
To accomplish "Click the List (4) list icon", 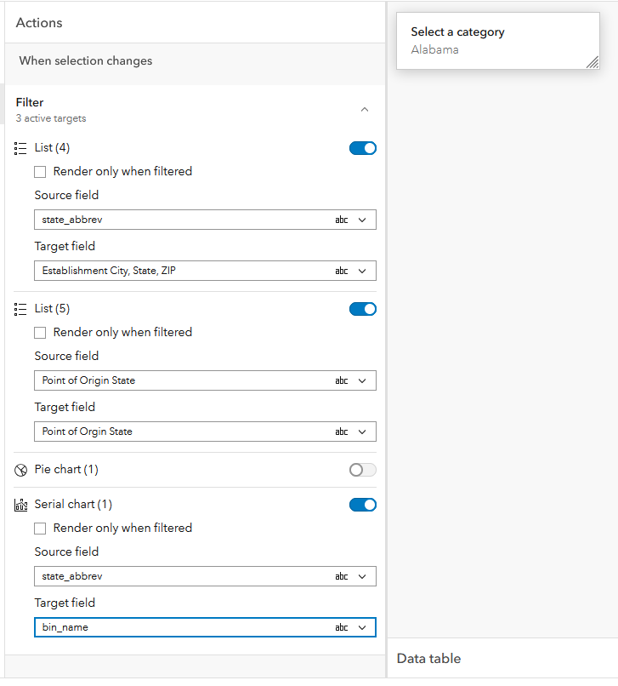I will pos(20,148).
